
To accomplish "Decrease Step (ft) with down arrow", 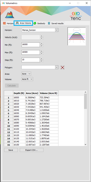I will pos(42,61).
